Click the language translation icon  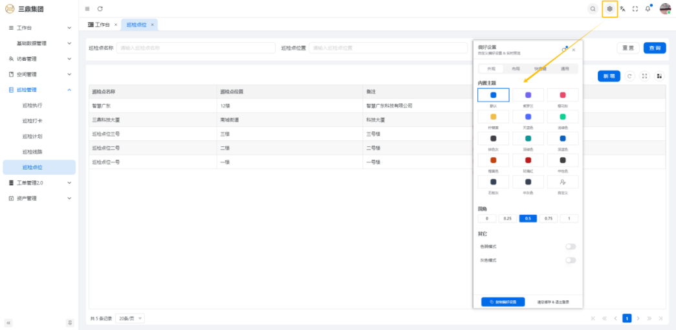tap(622, 9)
